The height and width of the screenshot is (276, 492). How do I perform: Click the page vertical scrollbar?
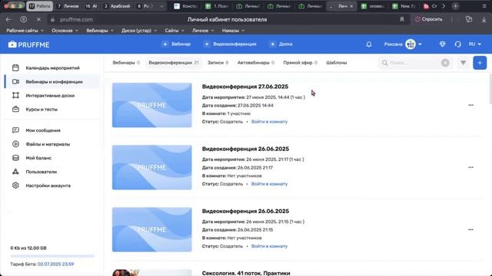tap(490, 89)
